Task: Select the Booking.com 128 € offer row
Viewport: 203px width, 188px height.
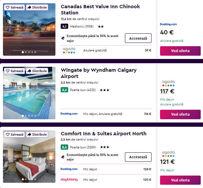Action: click(x=106, y=169)
